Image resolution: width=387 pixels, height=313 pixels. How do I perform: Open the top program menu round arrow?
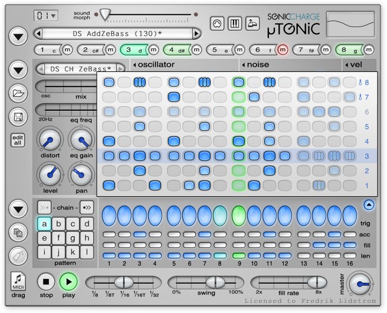(x=18, y=37)
